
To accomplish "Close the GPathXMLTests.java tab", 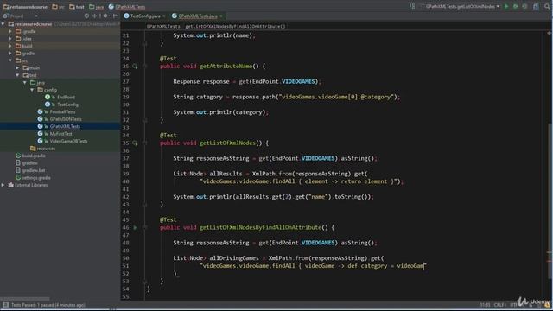I will 221,16.
